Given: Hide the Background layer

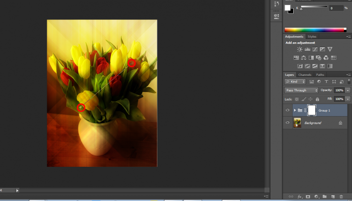Looking at the screenshot, I should [288, 123].
